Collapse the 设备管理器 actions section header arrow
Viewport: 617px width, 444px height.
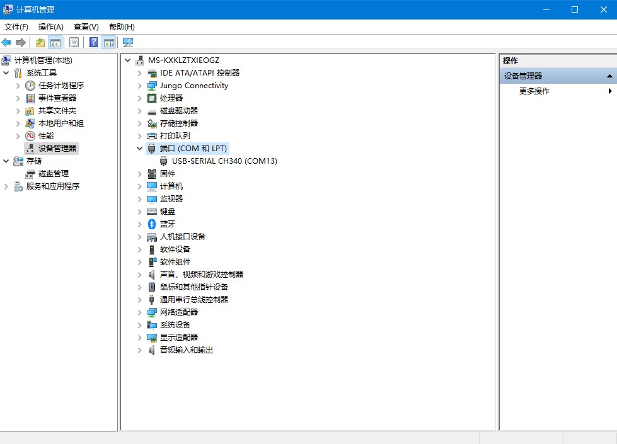click(609, 76)
